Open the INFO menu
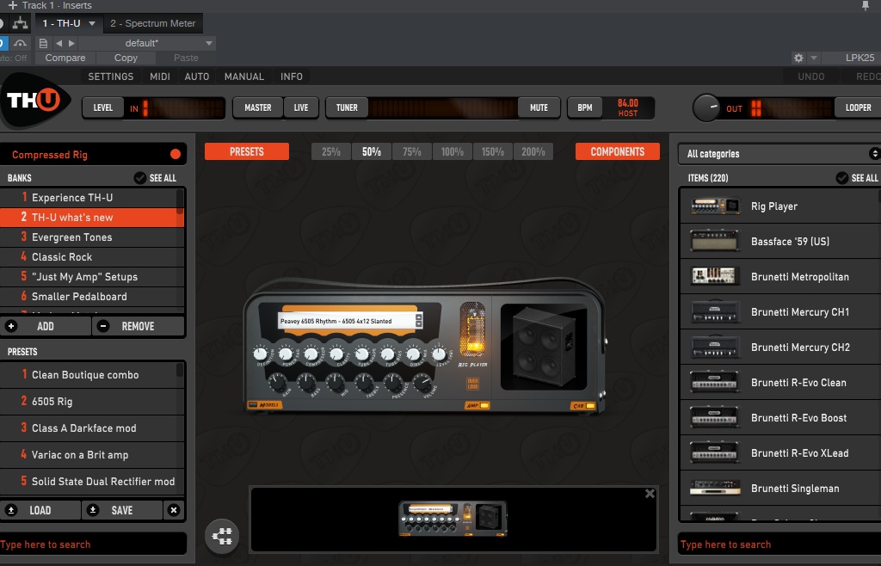The image size is (881, 566). point(292,77)
